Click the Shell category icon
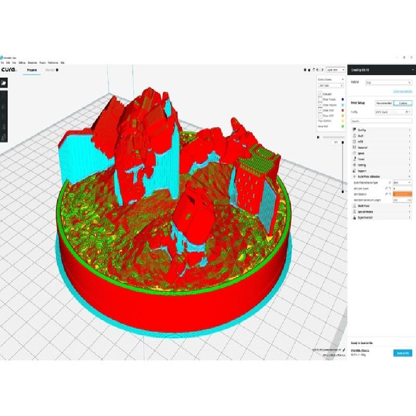Screen dimensions: 416x416 coord(354,136)
